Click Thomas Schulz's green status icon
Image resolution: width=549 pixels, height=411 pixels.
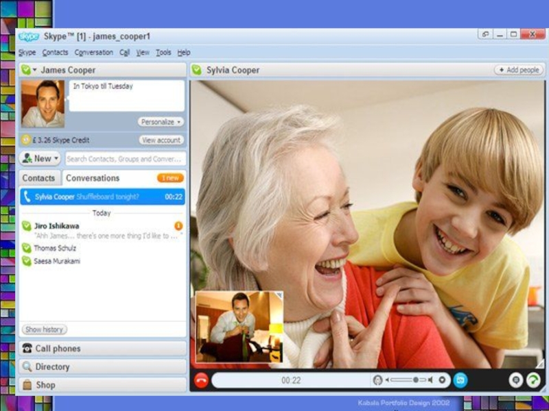click(x=27, y=248)
